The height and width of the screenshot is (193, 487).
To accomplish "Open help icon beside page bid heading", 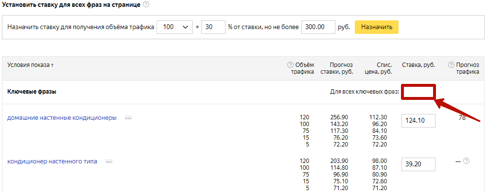I will tap(146, 5).
